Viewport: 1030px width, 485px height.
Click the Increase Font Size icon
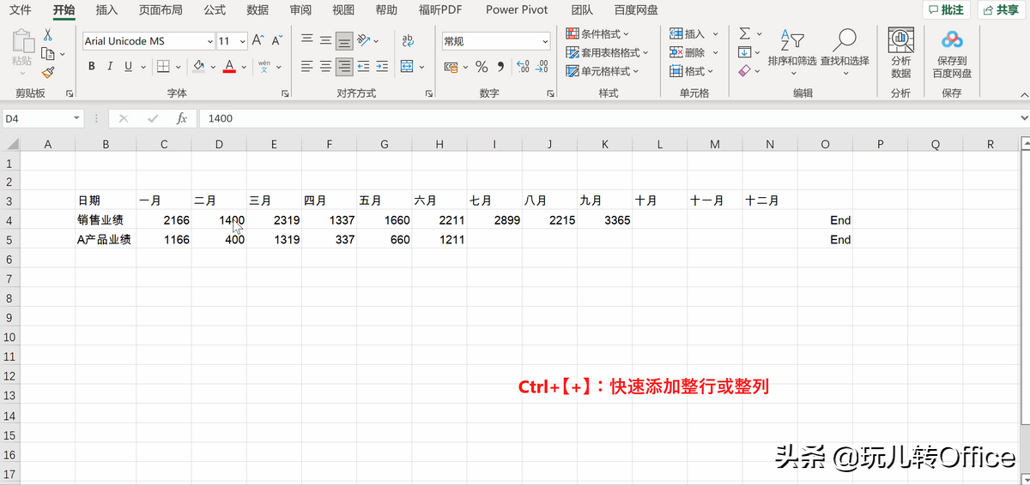(x=258, y=40)
